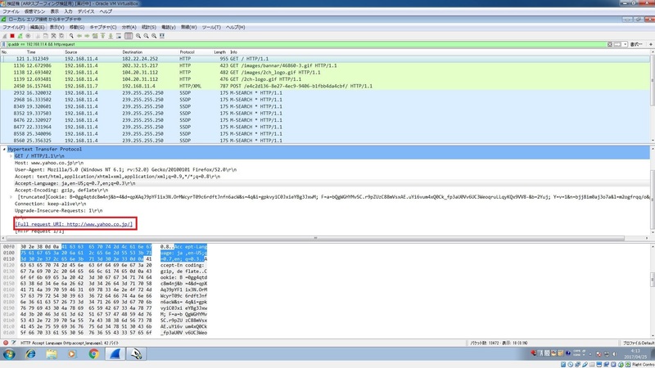Sort by the Time column header

[31, 52]
